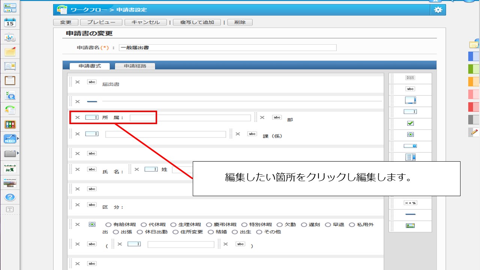Delete the 届出書 label with its × icon
480x270 pixels.
(77, 82)
